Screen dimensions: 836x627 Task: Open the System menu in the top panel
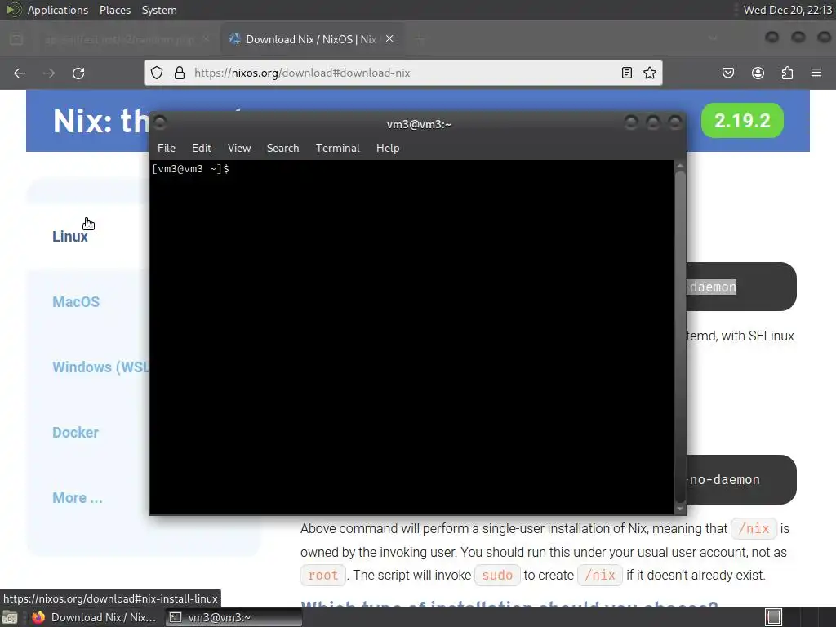pyautogui.click(x=159, y=10)
